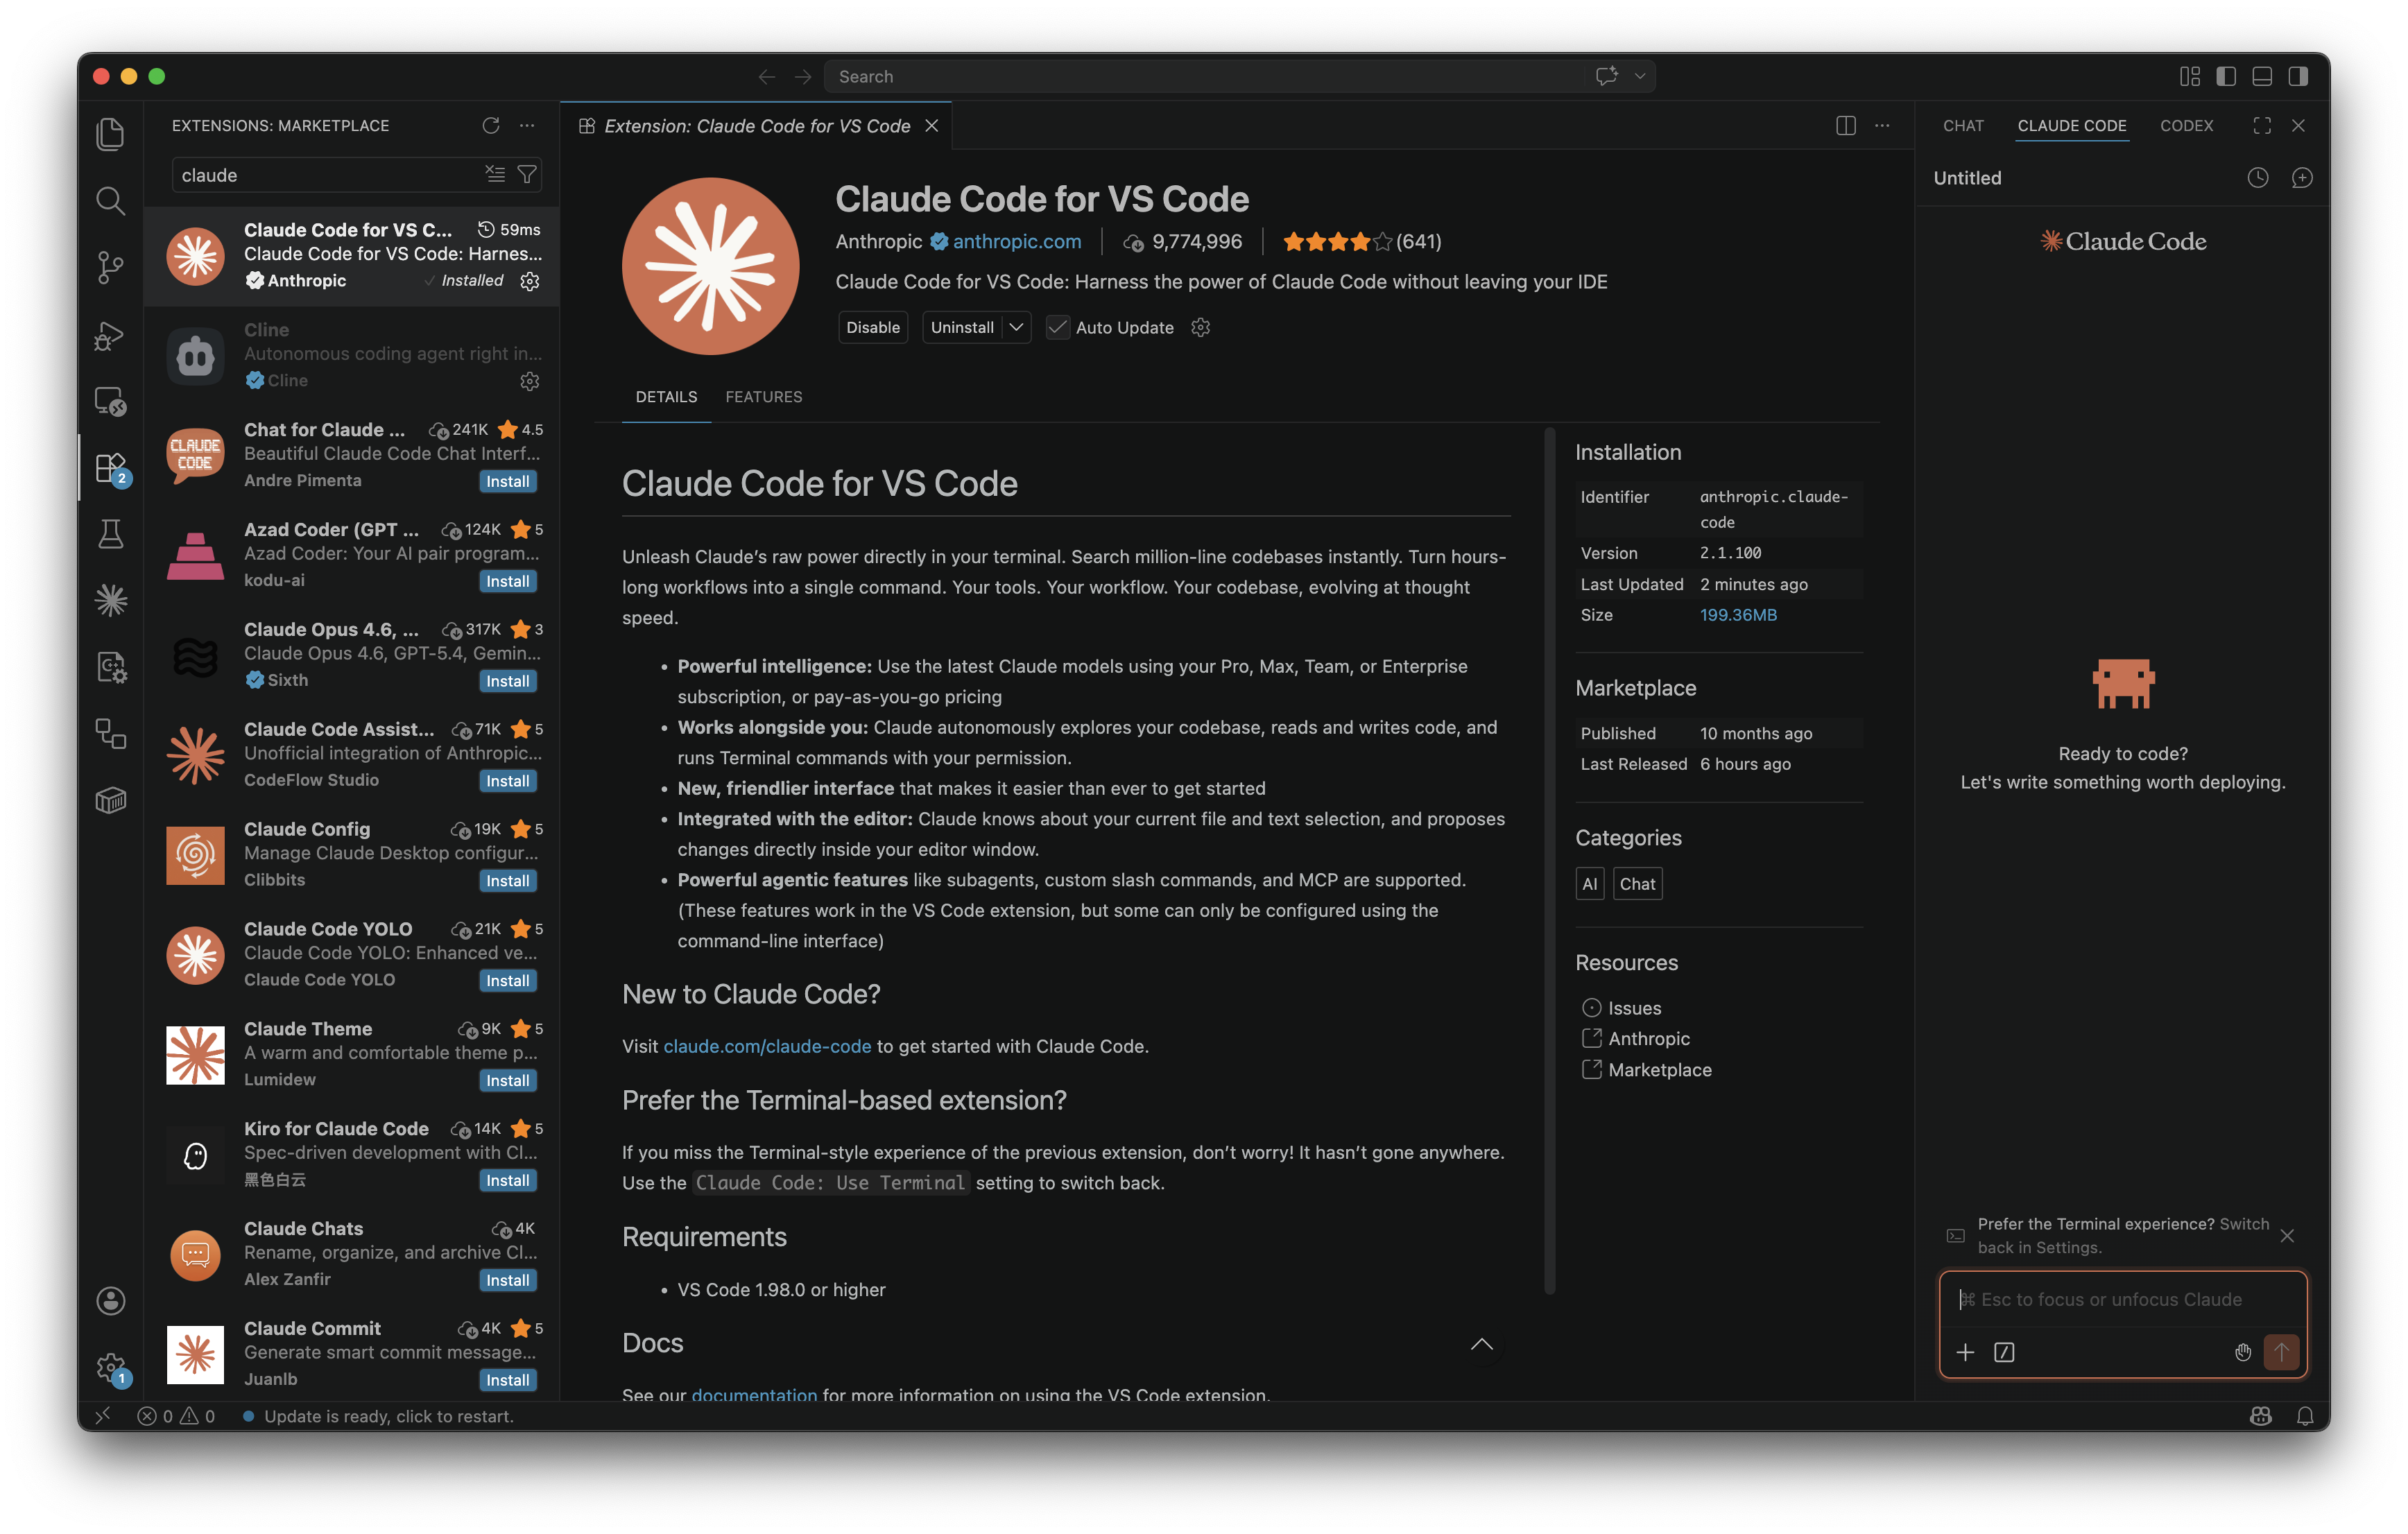The width and height of the screenshot is (2408, 1534).
Task: Open the Manage gear in activity bar
Action: pos(110,1366)
